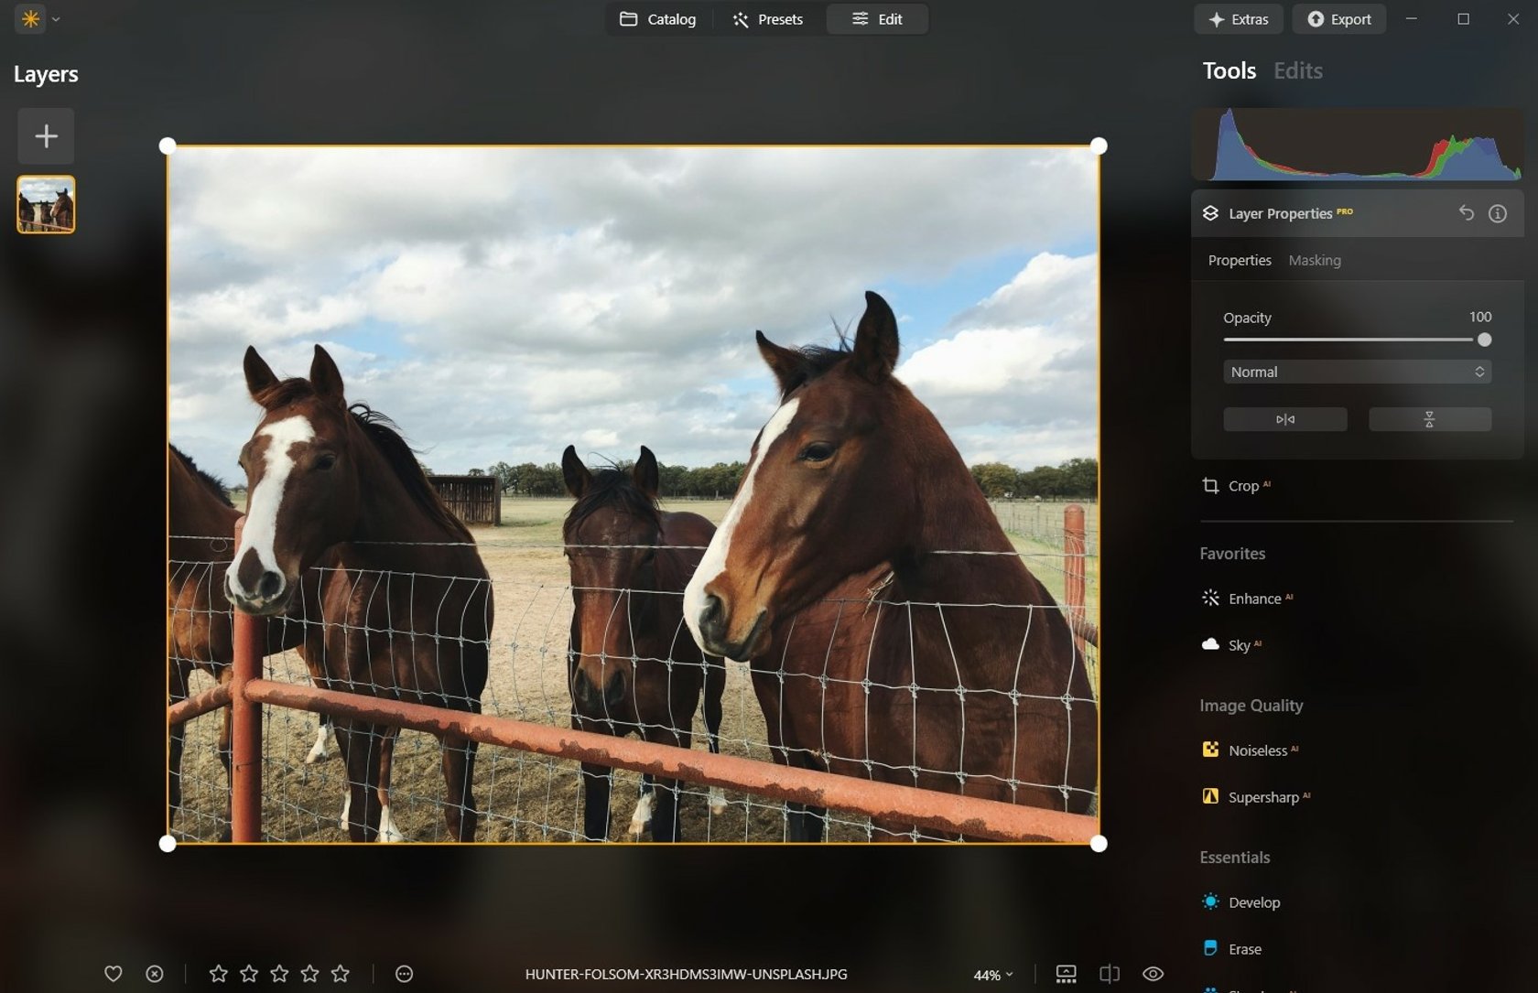
Task: Open the 44% zoom level dropdown
Action: (992, 975)
